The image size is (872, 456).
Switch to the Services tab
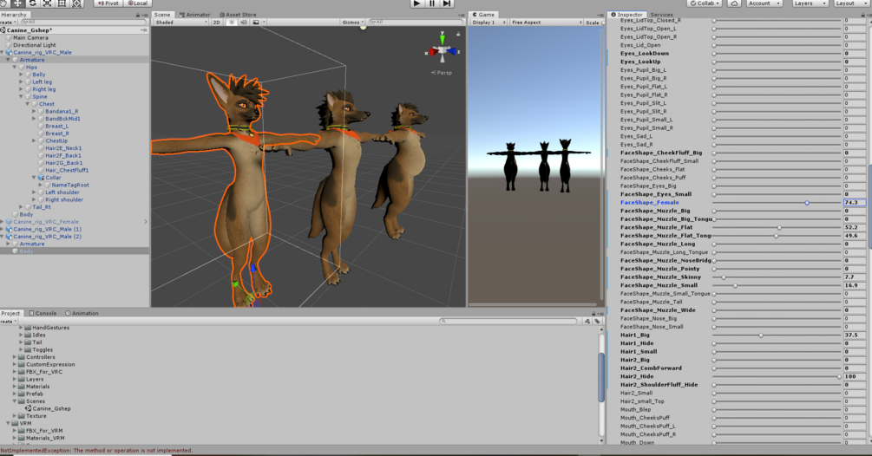(661, 15)
